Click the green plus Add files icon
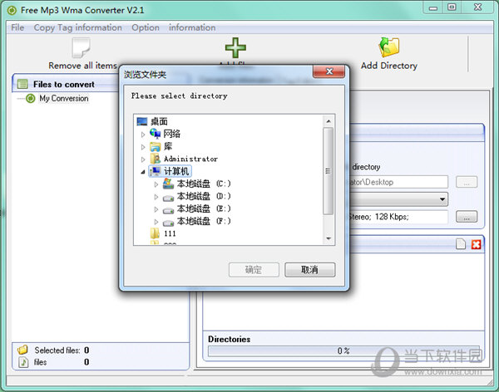The image size is (499, 392). pos(235,47)
